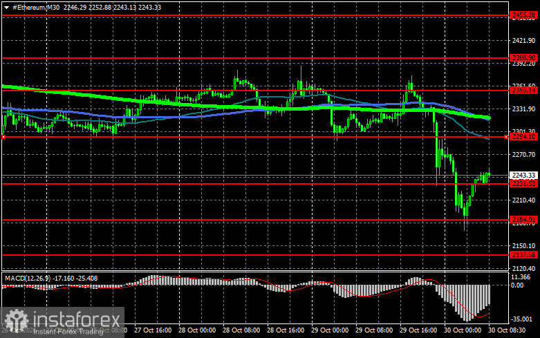Click the 2355.14 red level label
The width and height of the screenshot is (540, 338).
point(523,90)
